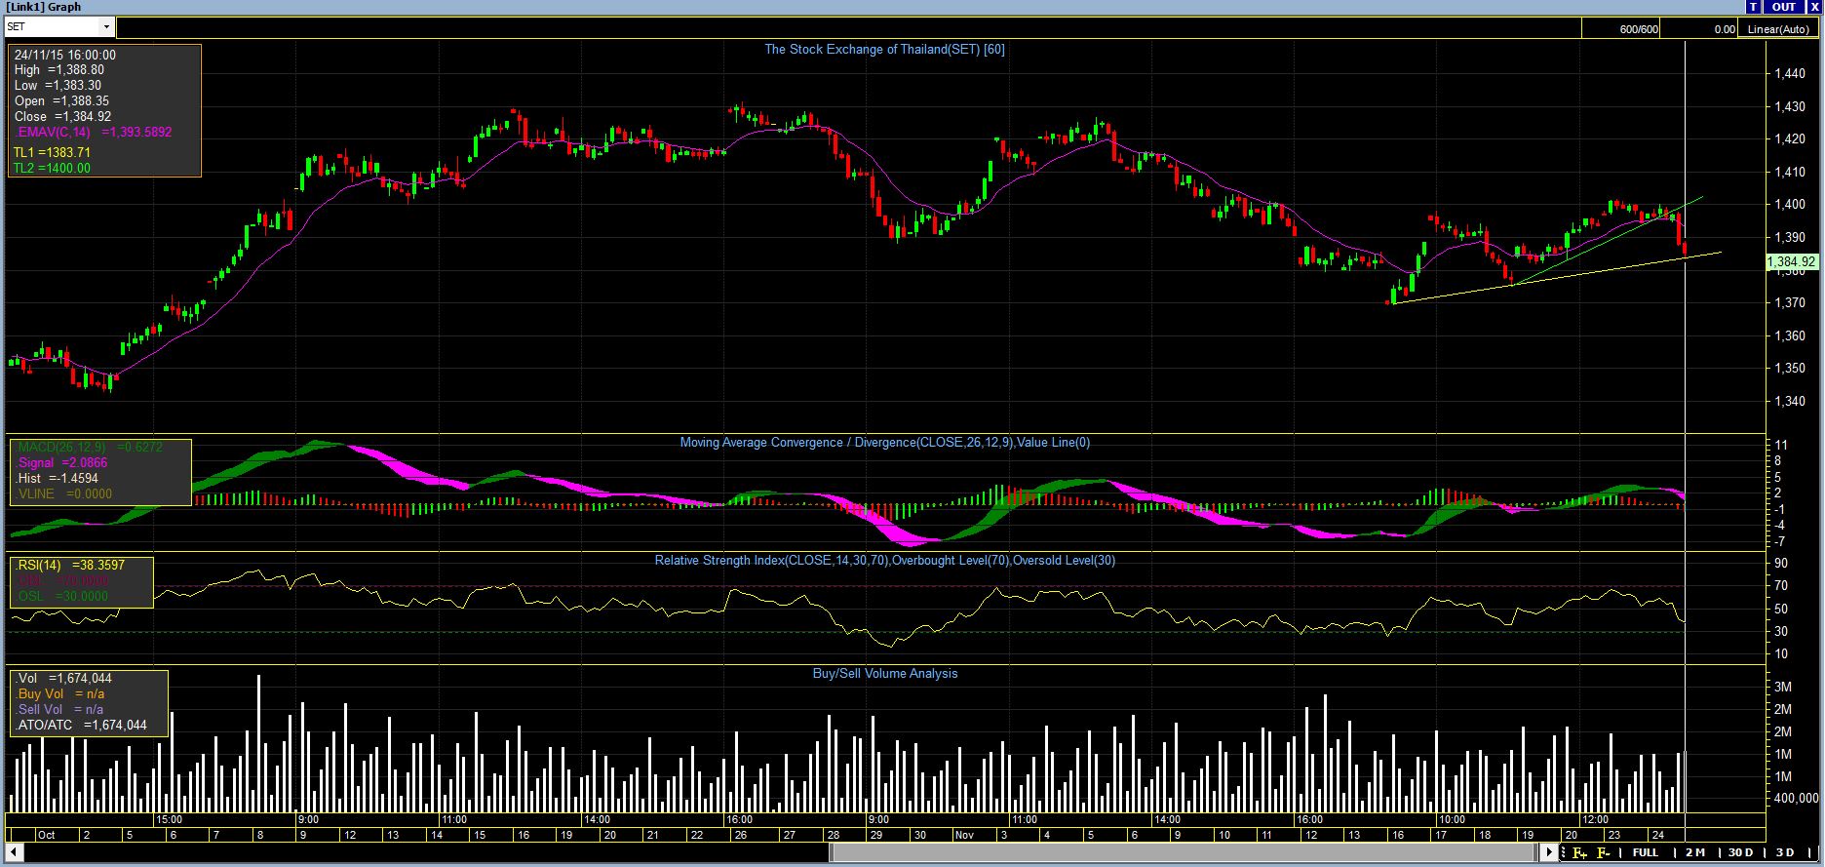
Task: Select the 2 M time range
Action: pos(1695,853)
